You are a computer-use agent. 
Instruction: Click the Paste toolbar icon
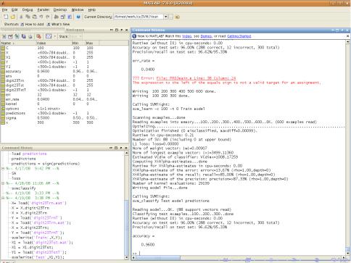tap(35, 17)
